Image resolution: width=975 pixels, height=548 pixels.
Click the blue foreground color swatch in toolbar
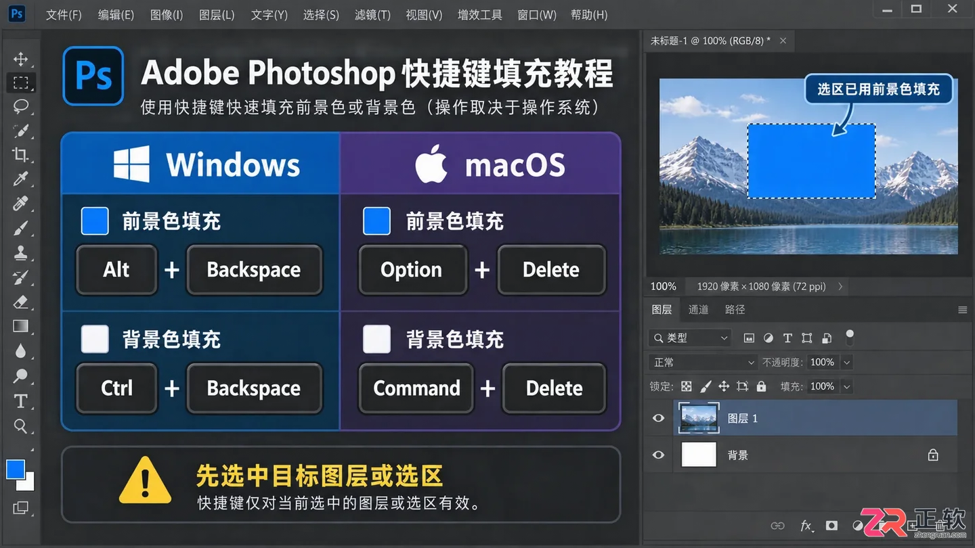coord(15,468)
